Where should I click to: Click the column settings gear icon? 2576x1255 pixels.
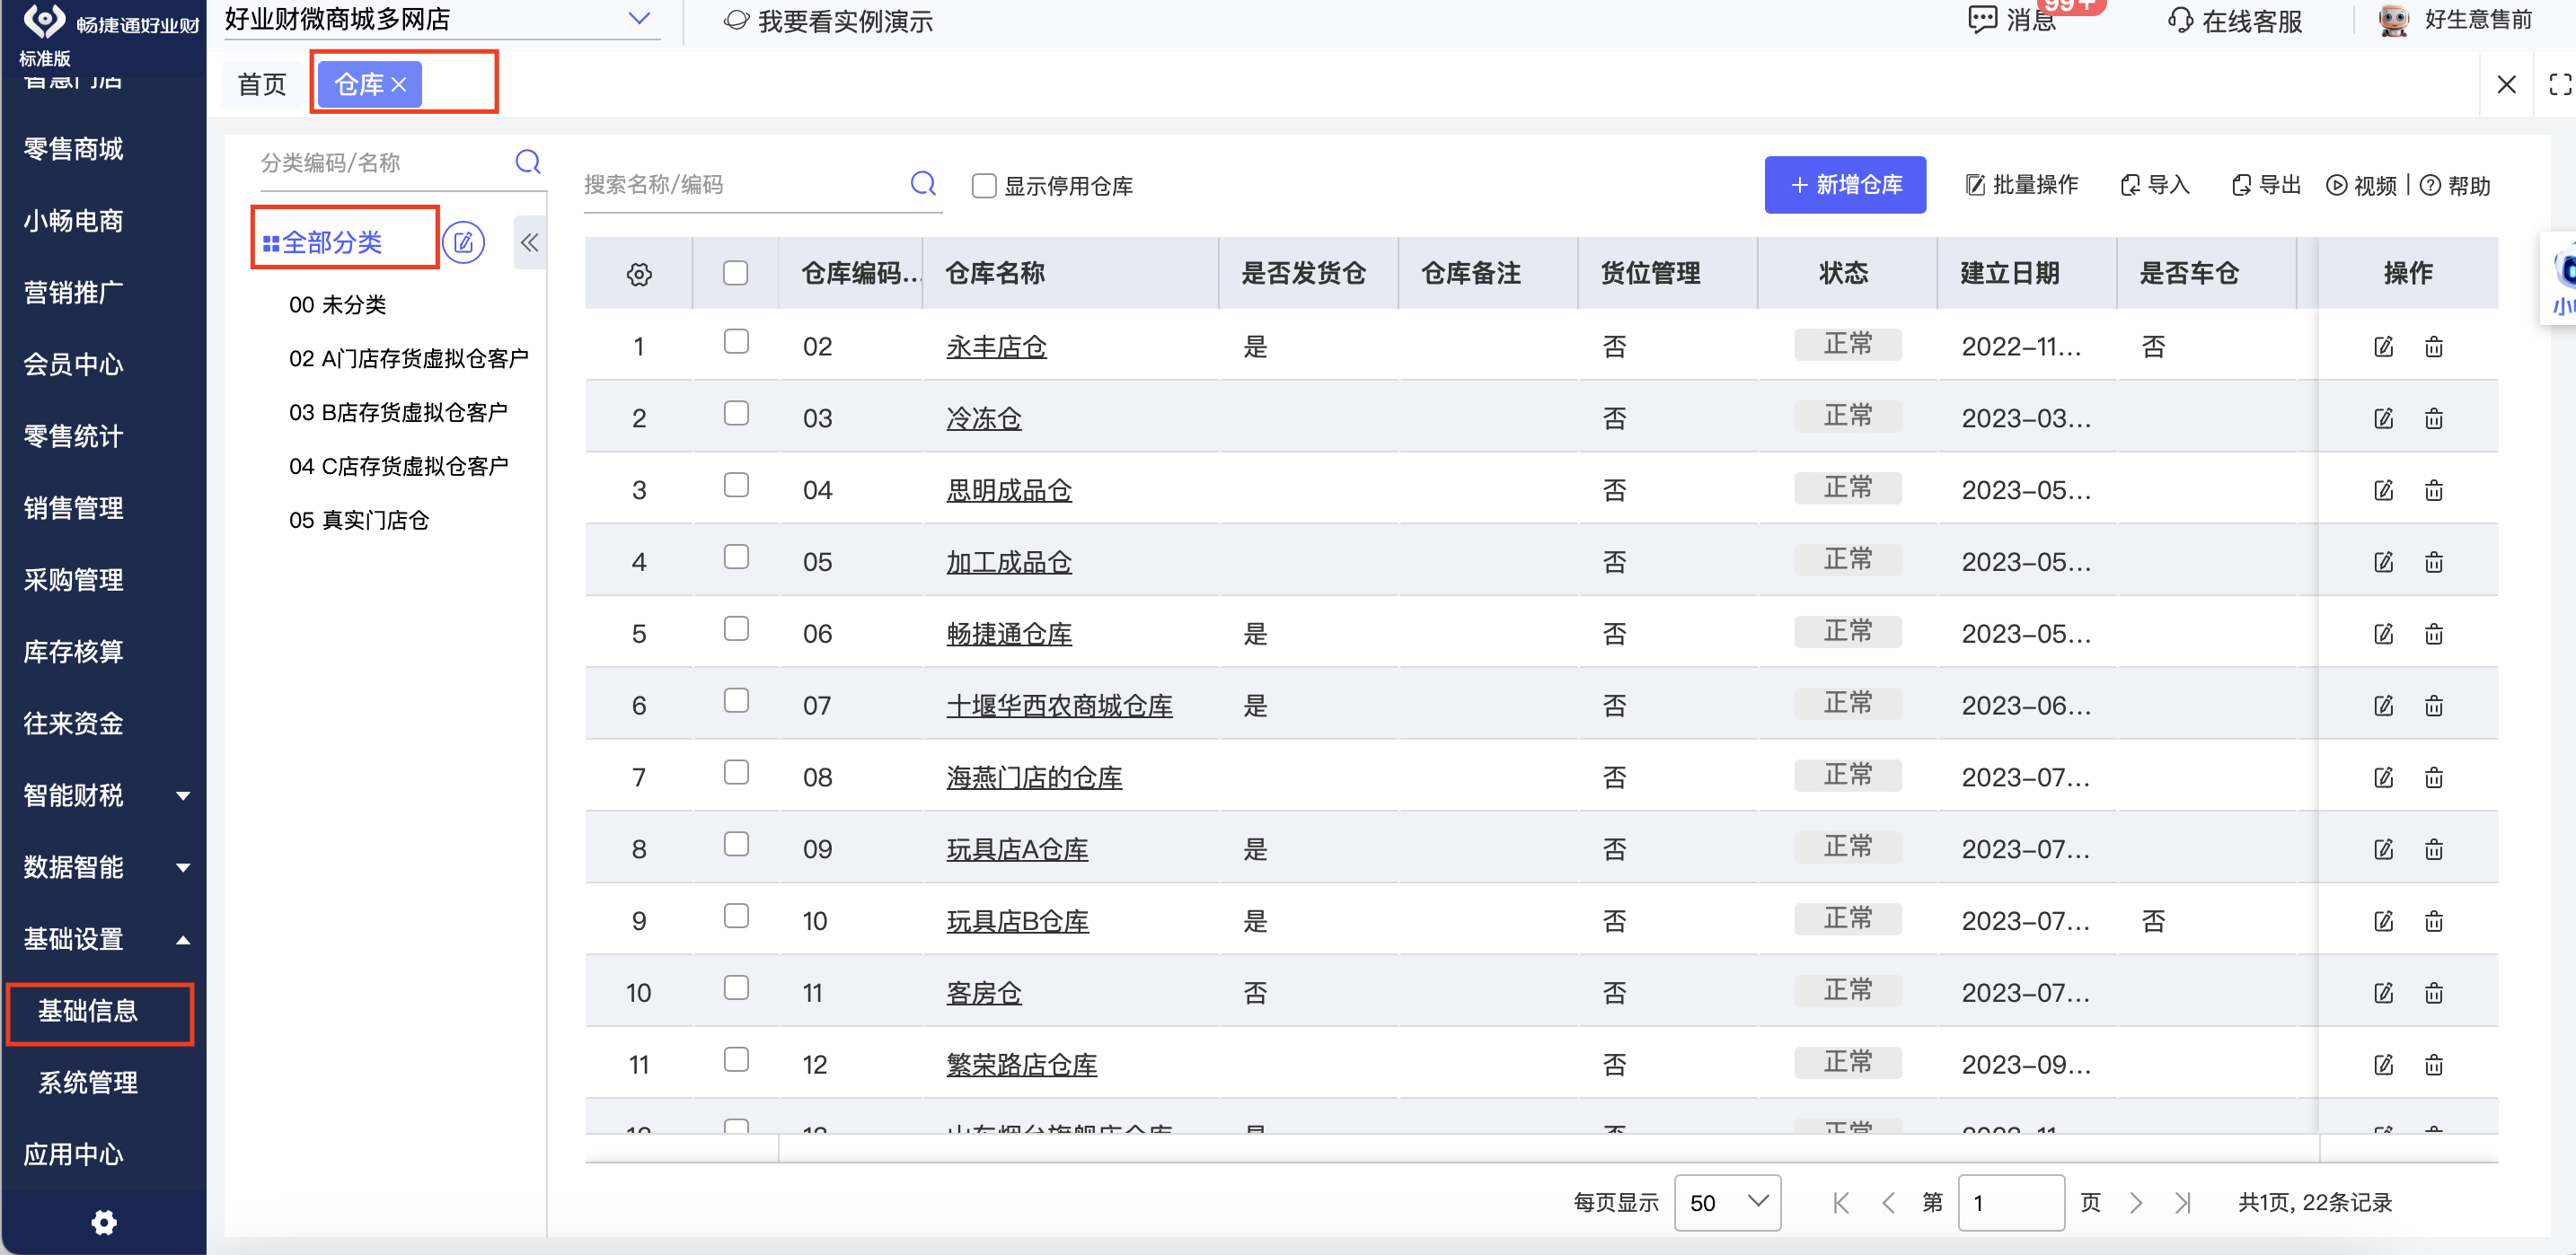[x=639, y=274]
